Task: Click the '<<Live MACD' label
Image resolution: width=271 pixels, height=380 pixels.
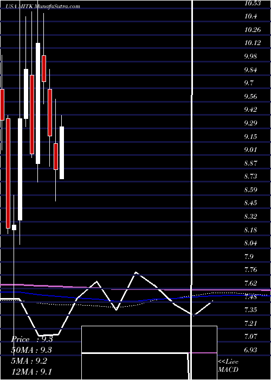Action: pos(228,366)
